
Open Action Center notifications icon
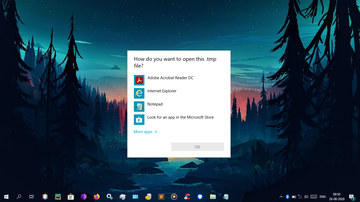click(352, 196)
